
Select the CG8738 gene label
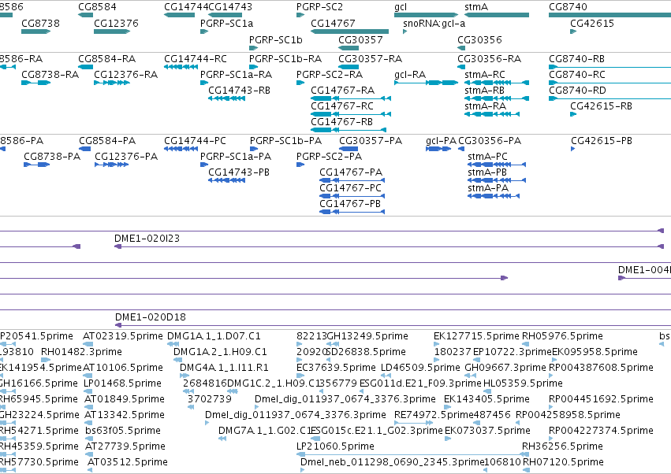point(41,24)
